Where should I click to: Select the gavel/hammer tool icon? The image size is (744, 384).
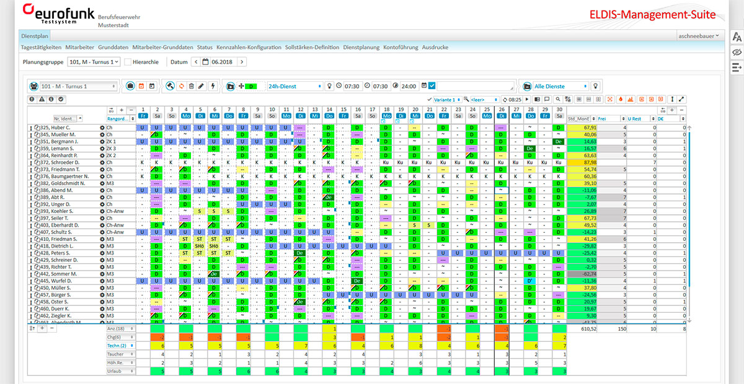(x=170, y=86)
